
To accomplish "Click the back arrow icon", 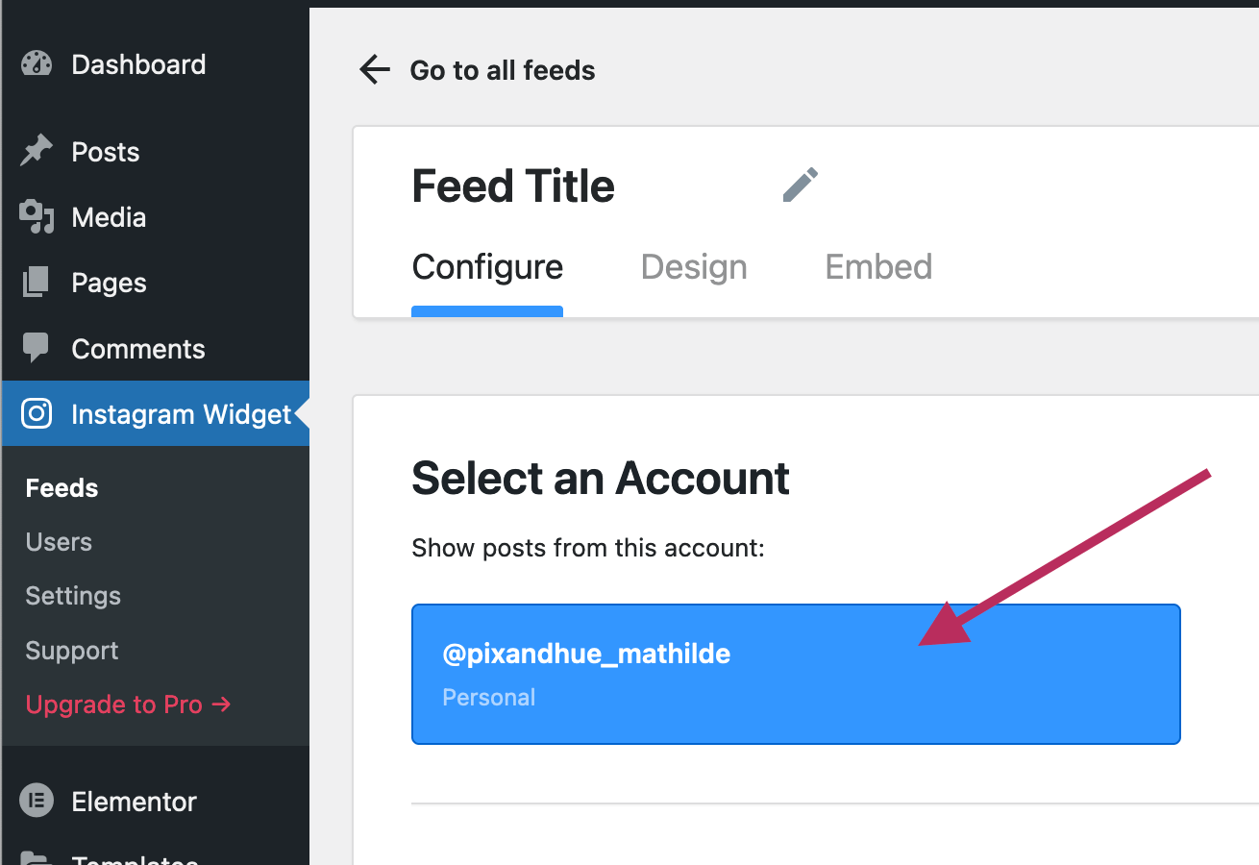I will (374, 70).
